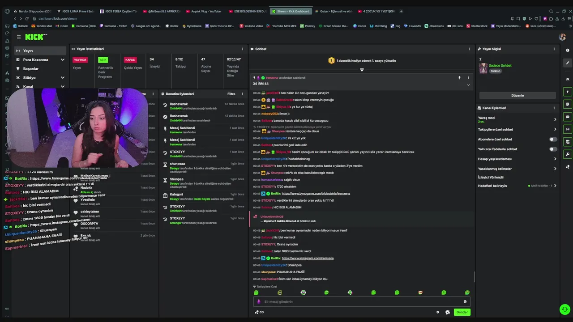The image size is (573, 322).
Task: Open iremxena - Twitch bookmark
Action: pyautogui.click(x=113, y=26)
